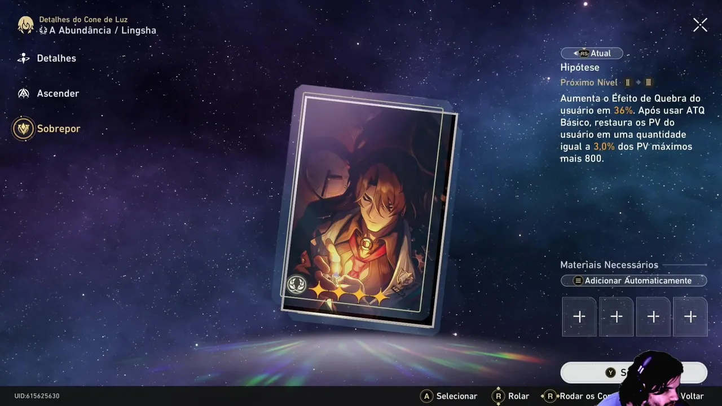722x406 pixels.
Task: Click the list icon in Adicionar Automaticamente
Action: pyautogui.click(x=578, y=280)
